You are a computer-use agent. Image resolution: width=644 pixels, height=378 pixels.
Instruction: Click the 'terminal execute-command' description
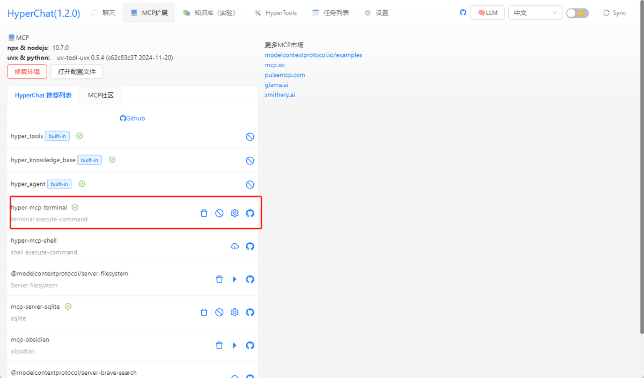pyautogui.click(x=49, y=219)
